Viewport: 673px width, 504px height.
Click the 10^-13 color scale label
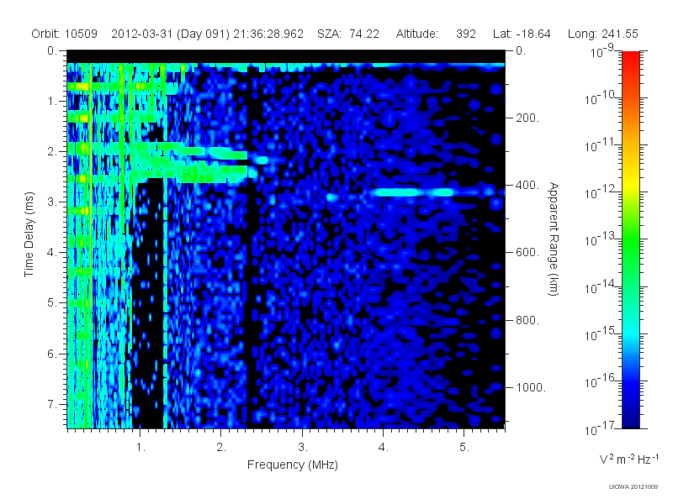pyautogui.click(x=601, y=239)
